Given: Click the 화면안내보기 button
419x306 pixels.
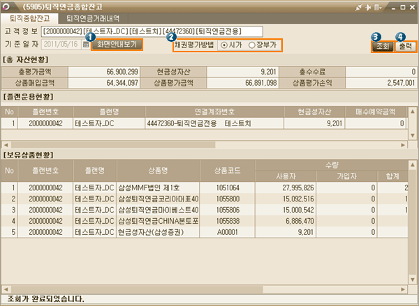Looking at the screenshot, I should [117, 45].
